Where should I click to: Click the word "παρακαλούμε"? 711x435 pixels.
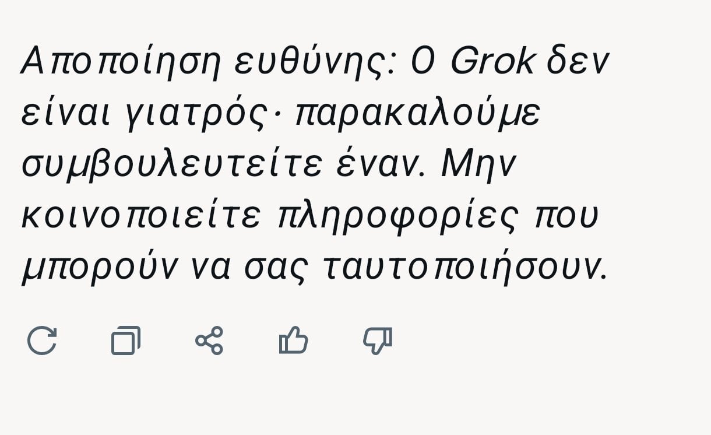[x=418, y=114]
